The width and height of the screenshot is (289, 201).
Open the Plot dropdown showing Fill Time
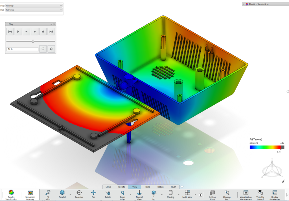(34, 10)
